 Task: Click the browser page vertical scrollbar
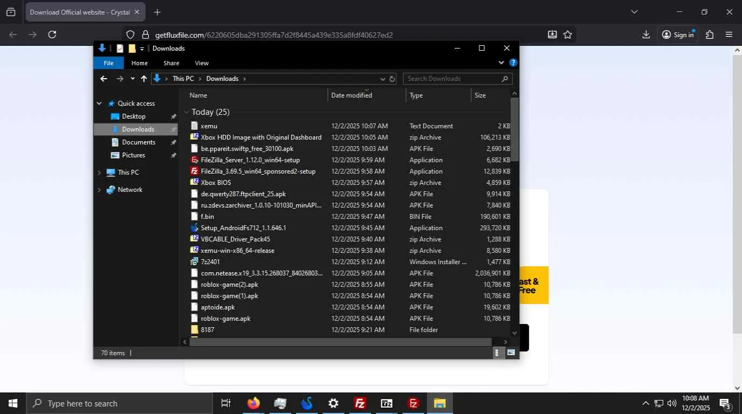point(737,193)
